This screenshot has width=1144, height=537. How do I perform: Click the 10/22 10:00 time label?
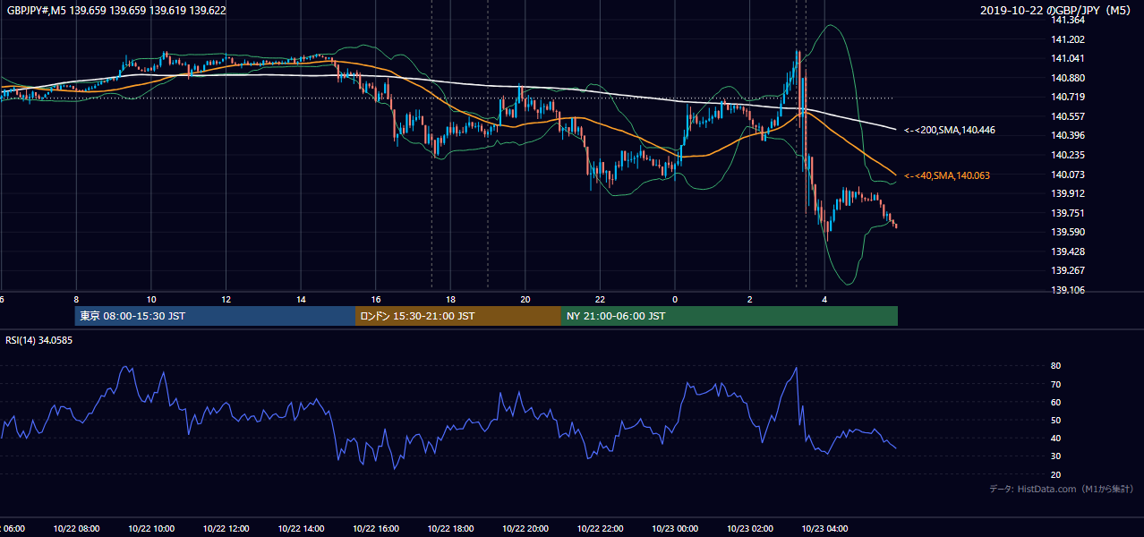pos(150,528)
